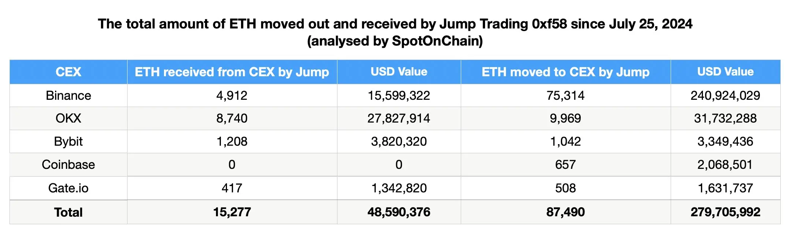791x236 pixels.
Task: Click the 75,314 ETH cell for Binance
Action: click(566, 95)
